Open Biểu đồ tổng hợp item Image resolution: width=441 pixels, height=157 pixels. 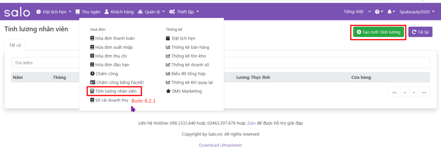click(186, 74)
